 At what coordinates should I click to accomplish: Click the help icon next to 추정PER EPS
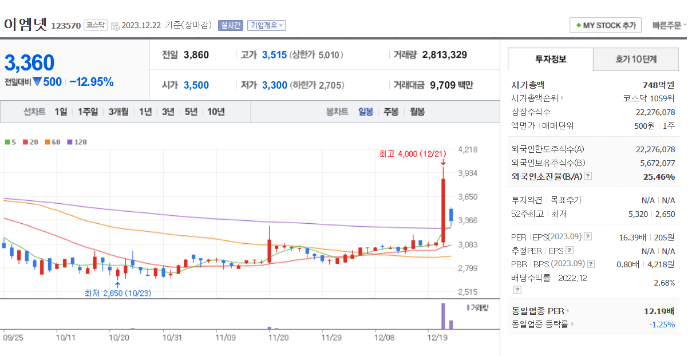570,251
